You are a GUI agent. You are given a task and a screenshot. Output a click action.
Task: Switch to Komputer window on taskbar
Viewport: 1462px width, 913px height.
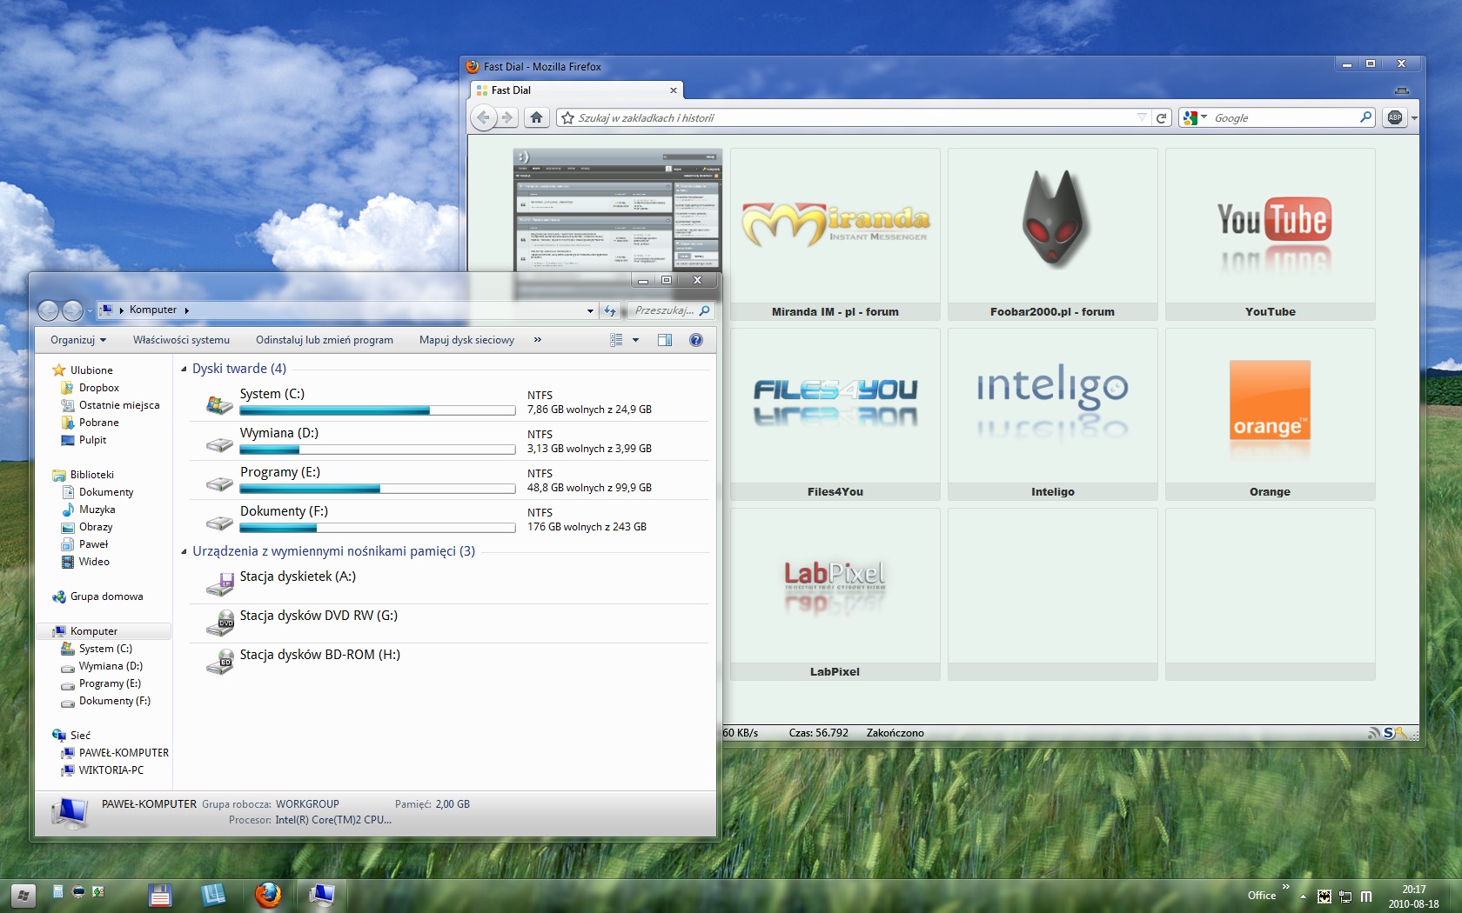click(x=322, y=895)
